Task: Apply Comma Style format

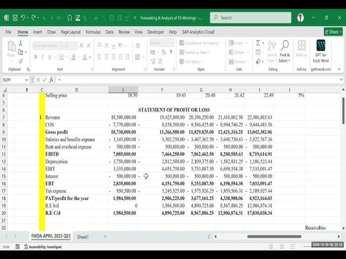Action: point(171,52)
